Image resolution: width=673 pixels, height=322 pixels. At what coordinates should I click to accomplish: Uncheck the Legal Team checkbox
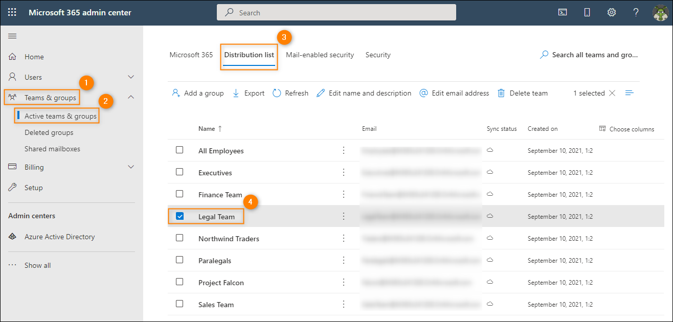coord(180,216)
